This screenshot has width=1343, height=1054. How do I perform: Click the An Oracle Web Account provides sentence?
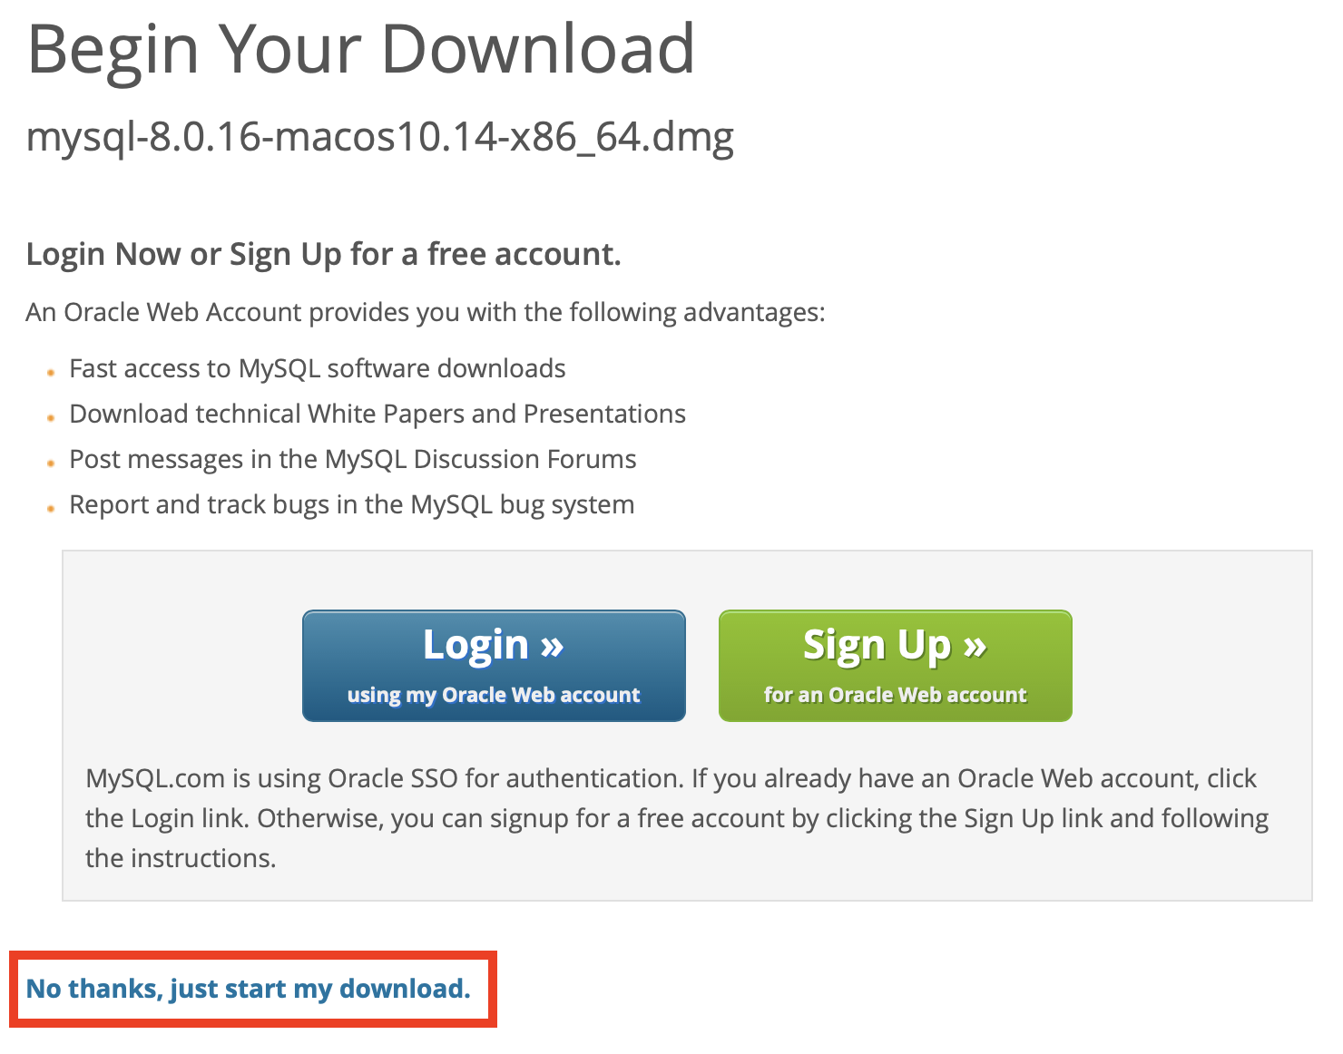[x=426, y=313]
